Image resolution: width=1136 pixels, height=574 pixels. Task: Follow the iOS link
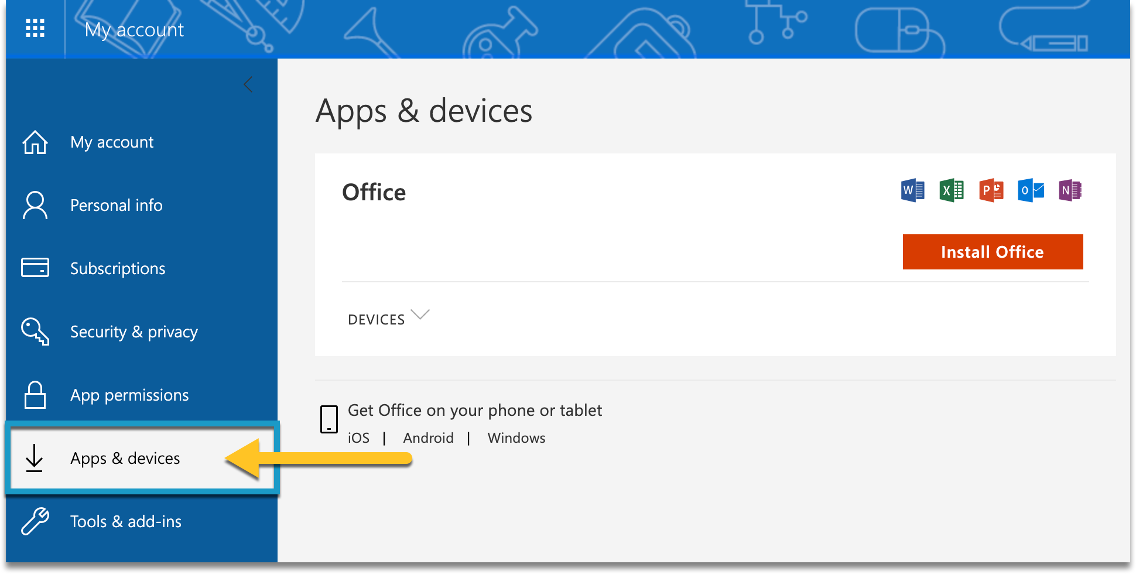coord(358,438)
